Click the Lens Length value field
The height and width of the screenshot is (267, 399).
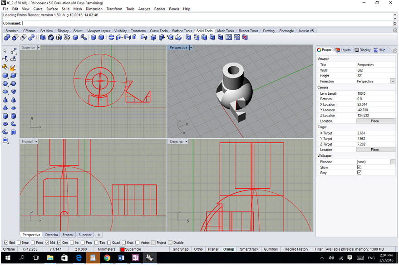pos(375,93)
